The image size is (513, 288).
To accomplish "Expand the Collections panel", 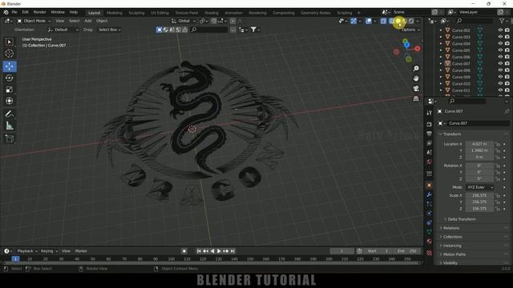I will click(x=452, y=237).
